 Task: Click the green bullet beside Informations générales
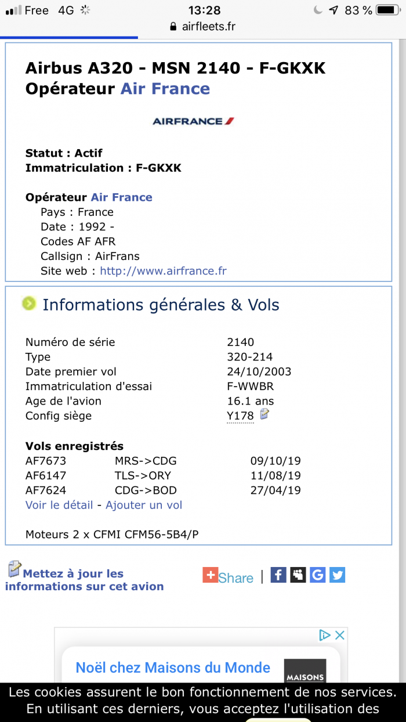tap(28, 304)
